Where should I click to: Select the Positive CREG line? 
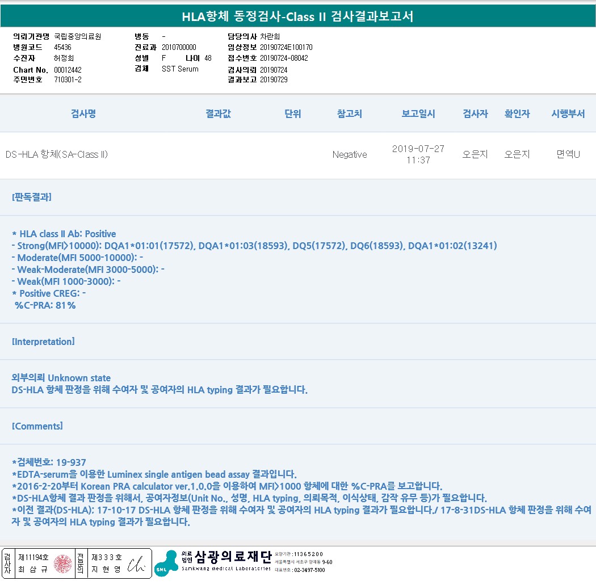[x=49, y=293]
